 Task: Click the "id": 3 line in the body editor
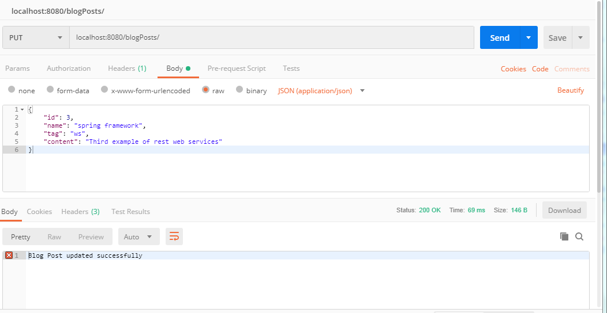[58, 118]
